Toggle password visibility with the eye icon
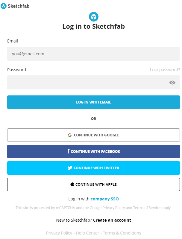The height and width of the screenshot is (239, 182). (x=172, y=83)
